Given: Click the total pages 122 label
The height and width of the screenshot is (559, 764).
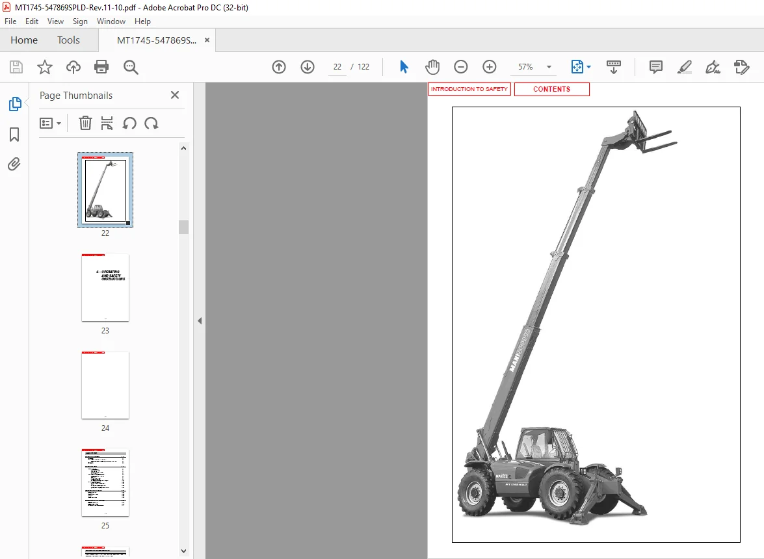Looking at the screenshot, I should (x=363, y=67).
